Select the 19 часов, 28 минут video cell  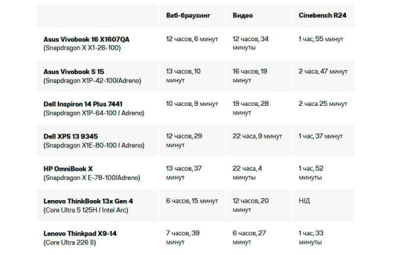click(250, 108)
